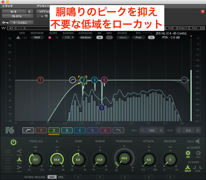The width and height of the screenshot is (206, 180).
Task: Click the Setup A button
Action: 183,28
